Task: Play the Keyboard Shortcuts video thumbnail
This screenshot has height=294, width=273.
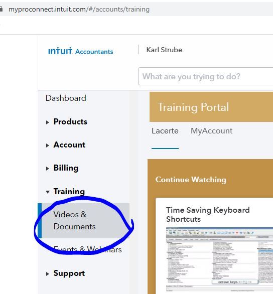Action: coord(219,260)
